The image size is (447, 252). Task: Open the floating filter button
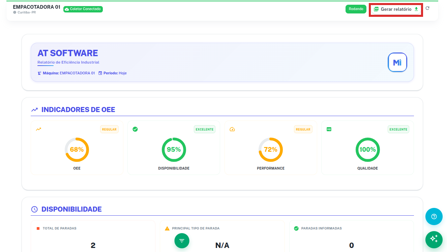182,241
